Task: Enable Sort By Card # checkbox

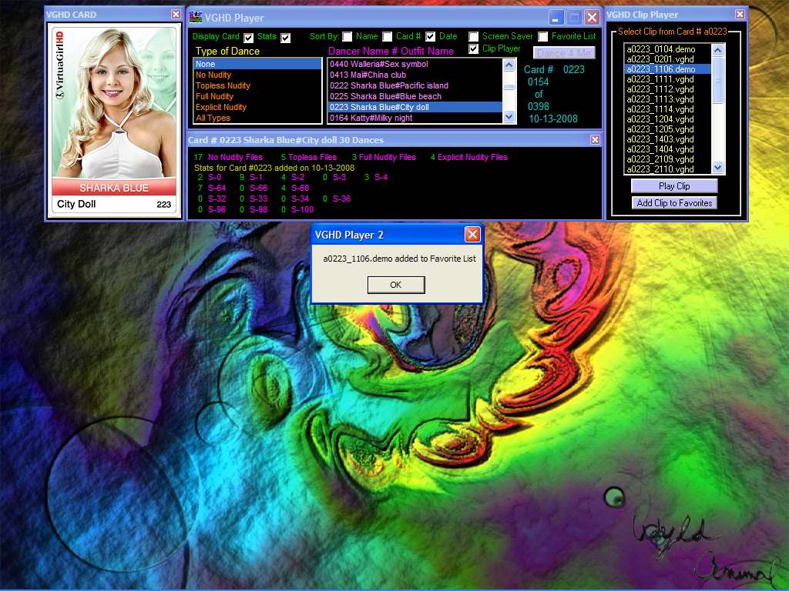Action: pos(388,37)
